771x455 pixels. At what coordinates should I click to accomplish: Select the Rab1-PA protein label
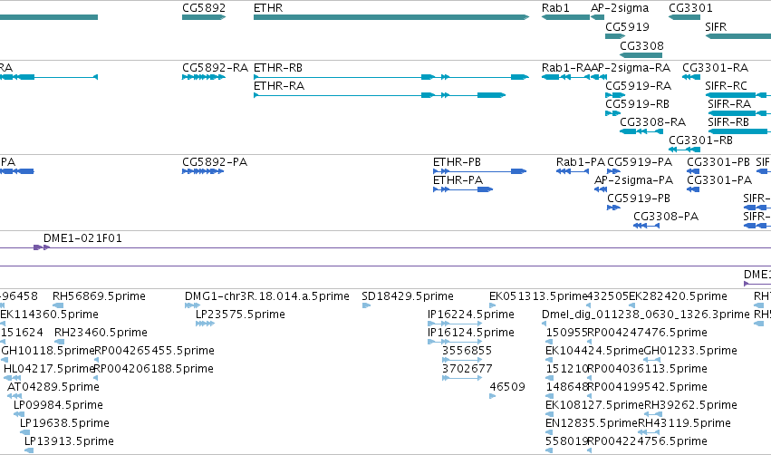click(580, 162)
